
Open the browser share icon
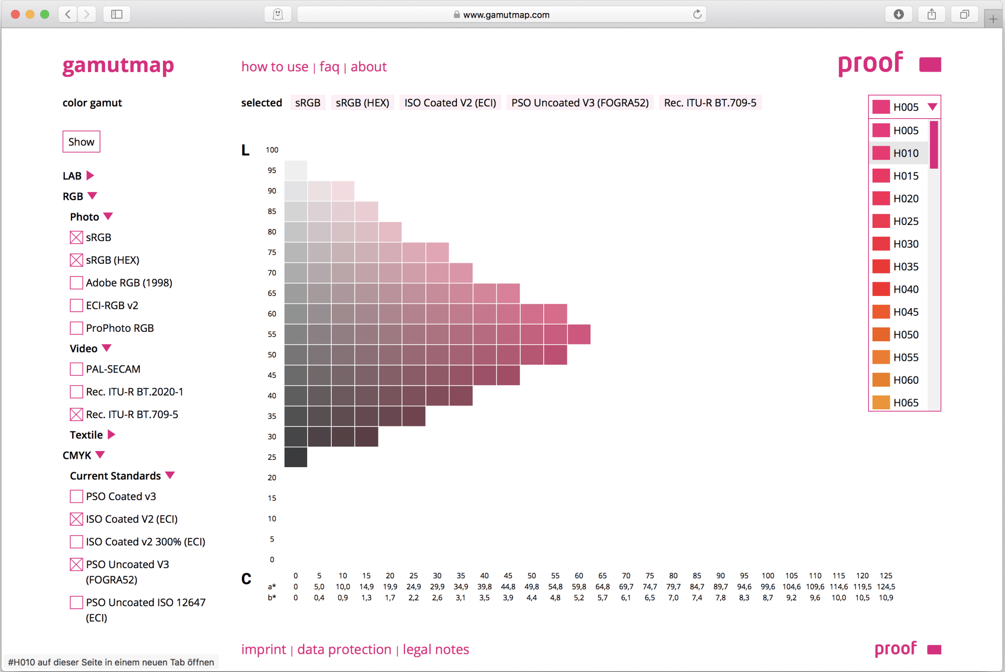coord(931,14)
